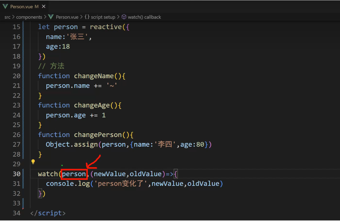Viewport: 340px width, 221px height.
Task: Click the lightbulb quick-fix icon
Action: click(33, 162)
